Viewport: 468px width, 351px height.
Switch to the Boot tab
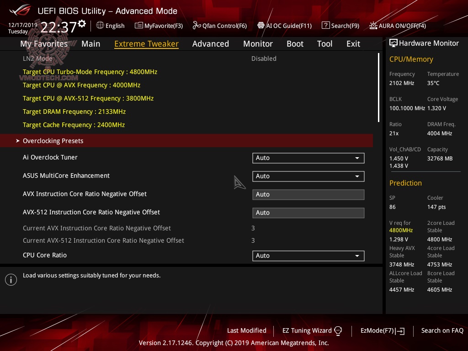click(295, 43)
